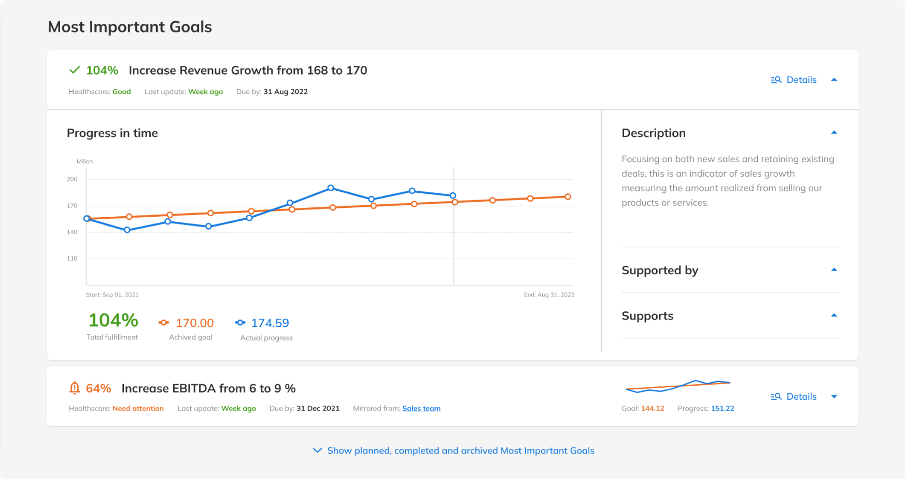Click the Details search icon for Revenue Growth goal
Viewport: 905px width, 479px height.
point(776,80)
